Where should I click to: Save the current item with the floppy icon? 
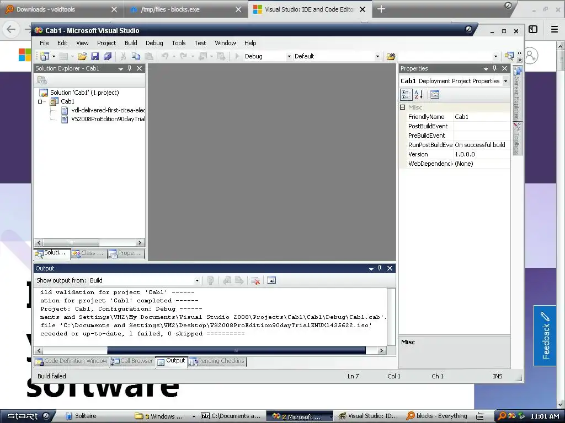[x=95, y=56]
